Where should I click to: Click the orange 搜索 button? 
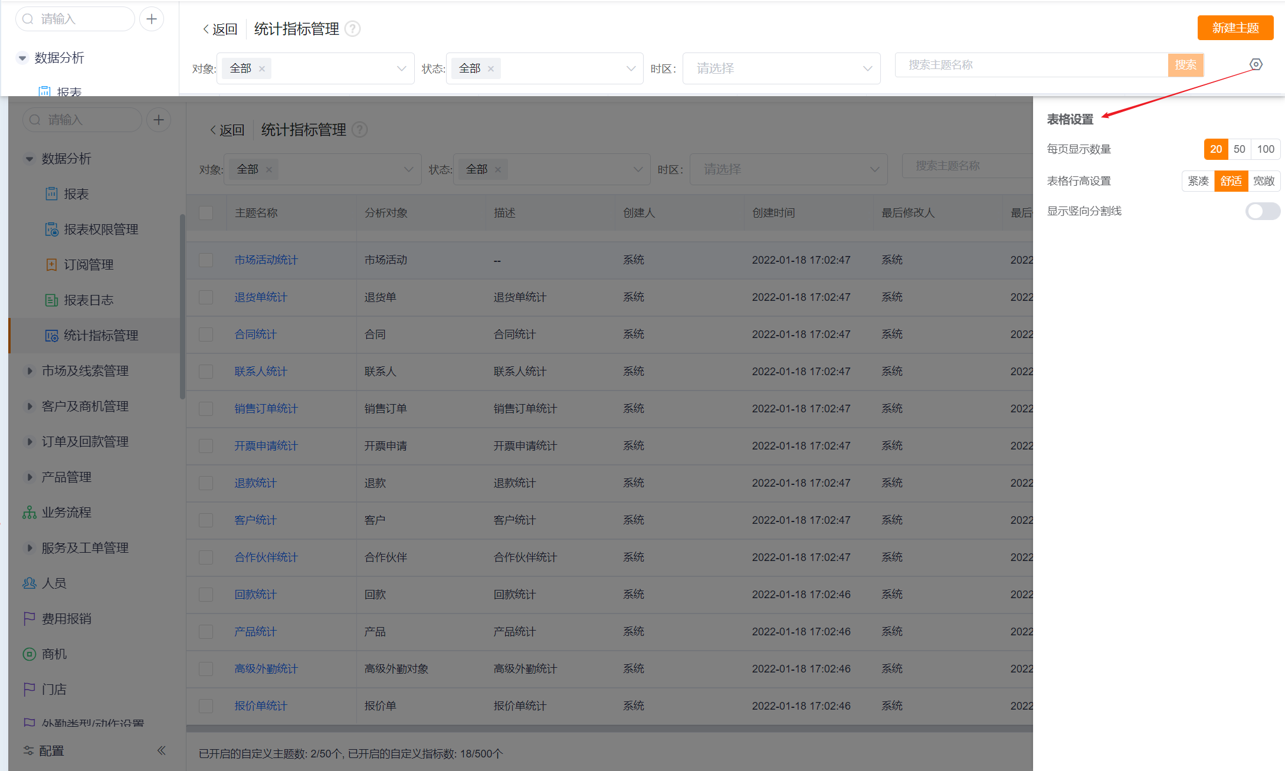1185,65
